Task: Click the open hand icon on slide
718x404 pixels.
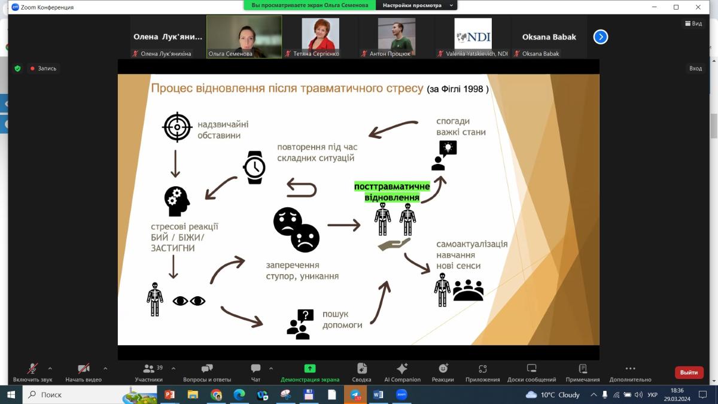Action: pos(394,244)
